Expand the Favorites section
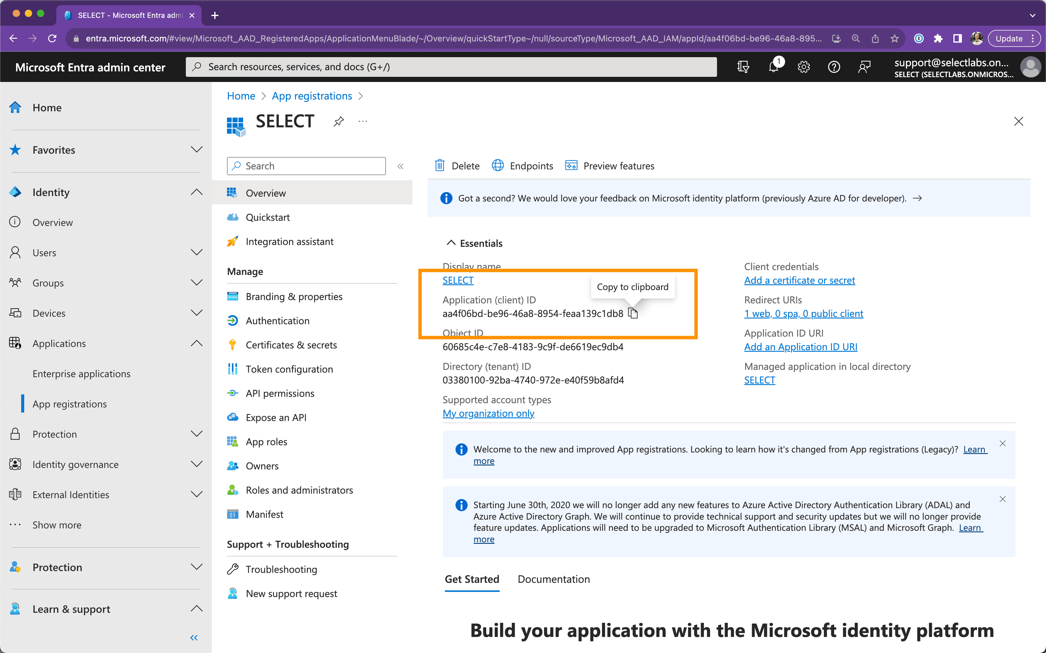Screen dimensions: 1046x653 197,150
